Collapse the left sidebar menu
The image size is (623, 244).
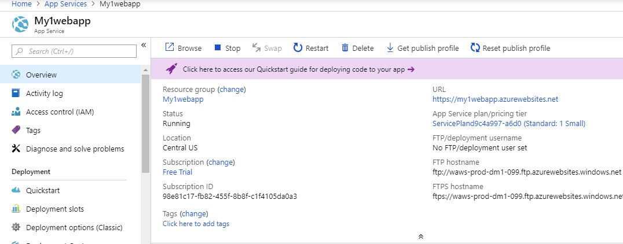(144, 45)
